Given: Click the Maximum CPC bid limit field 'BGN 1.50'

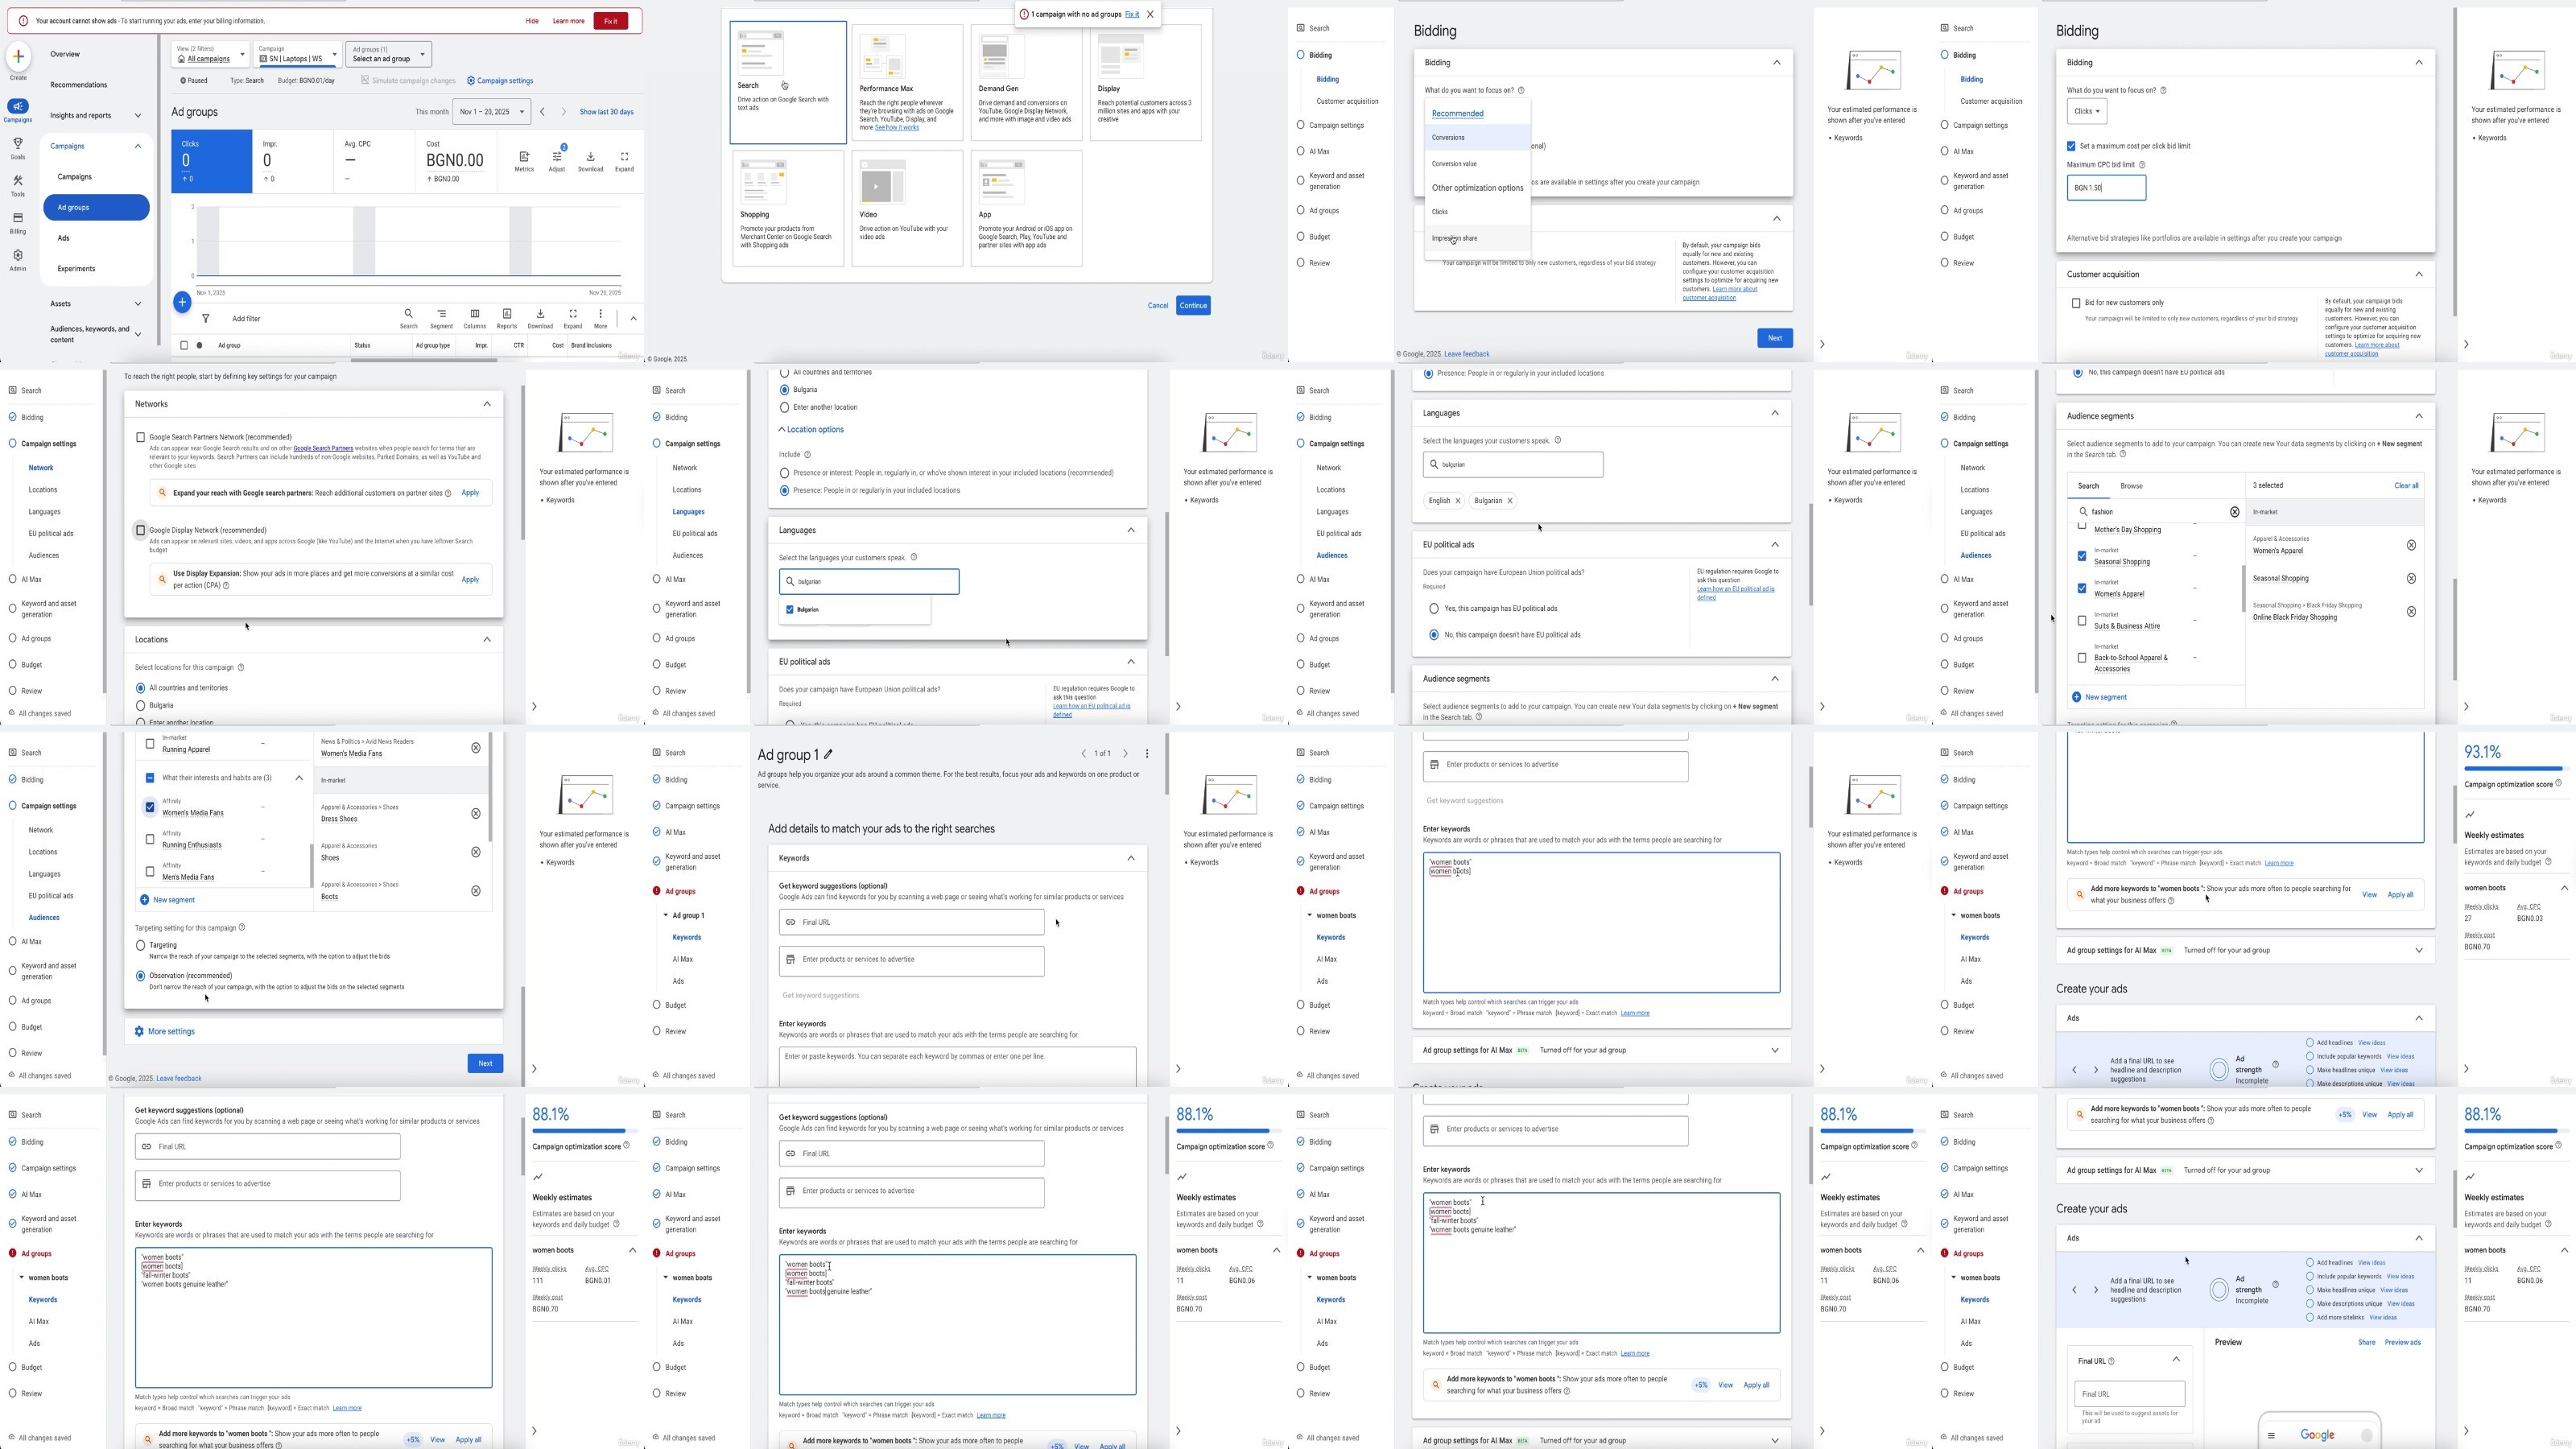Looking at the screenshot, I should click(2106, 188).
